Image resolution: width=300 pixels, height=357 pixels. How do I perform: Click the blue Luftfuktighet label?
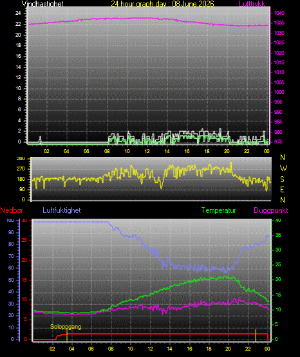coord(62,210)
